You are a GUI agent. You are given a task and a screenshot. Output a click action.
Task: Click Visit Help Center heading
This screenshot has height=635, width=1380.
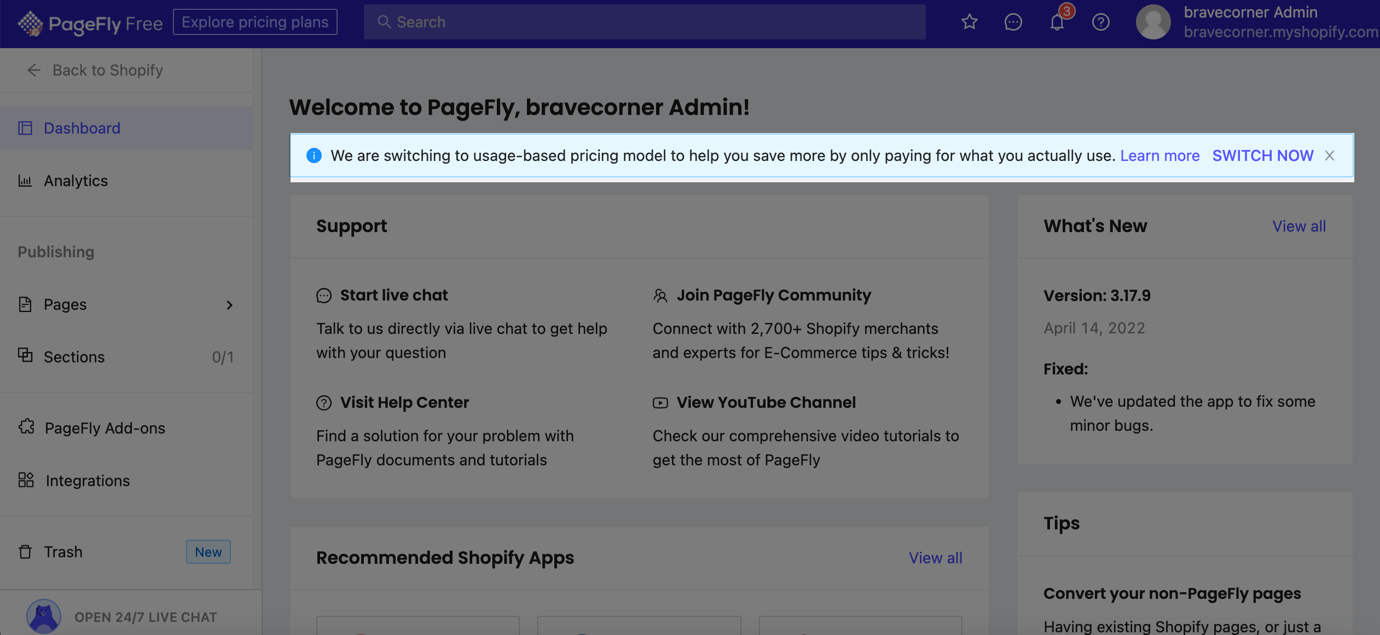click(404, 402)
